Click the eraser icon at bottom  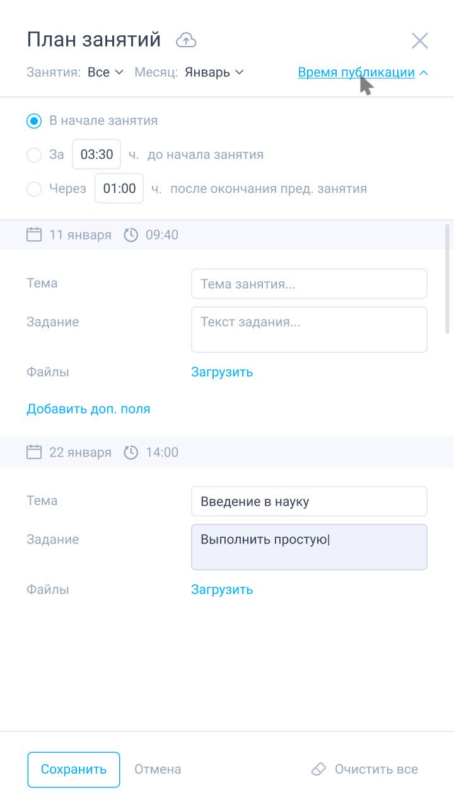point(318,769)
